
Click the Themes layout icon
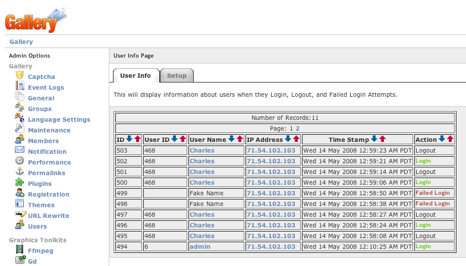tap(20, 203)
